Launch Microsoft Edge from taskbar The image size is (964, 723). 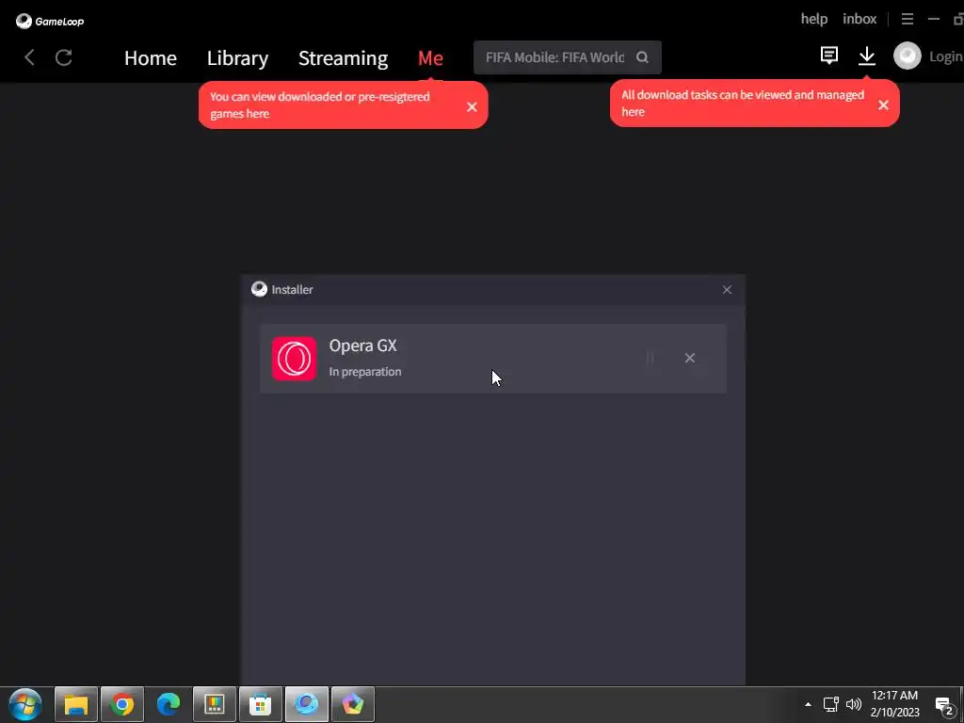click(x=169, y=704)
